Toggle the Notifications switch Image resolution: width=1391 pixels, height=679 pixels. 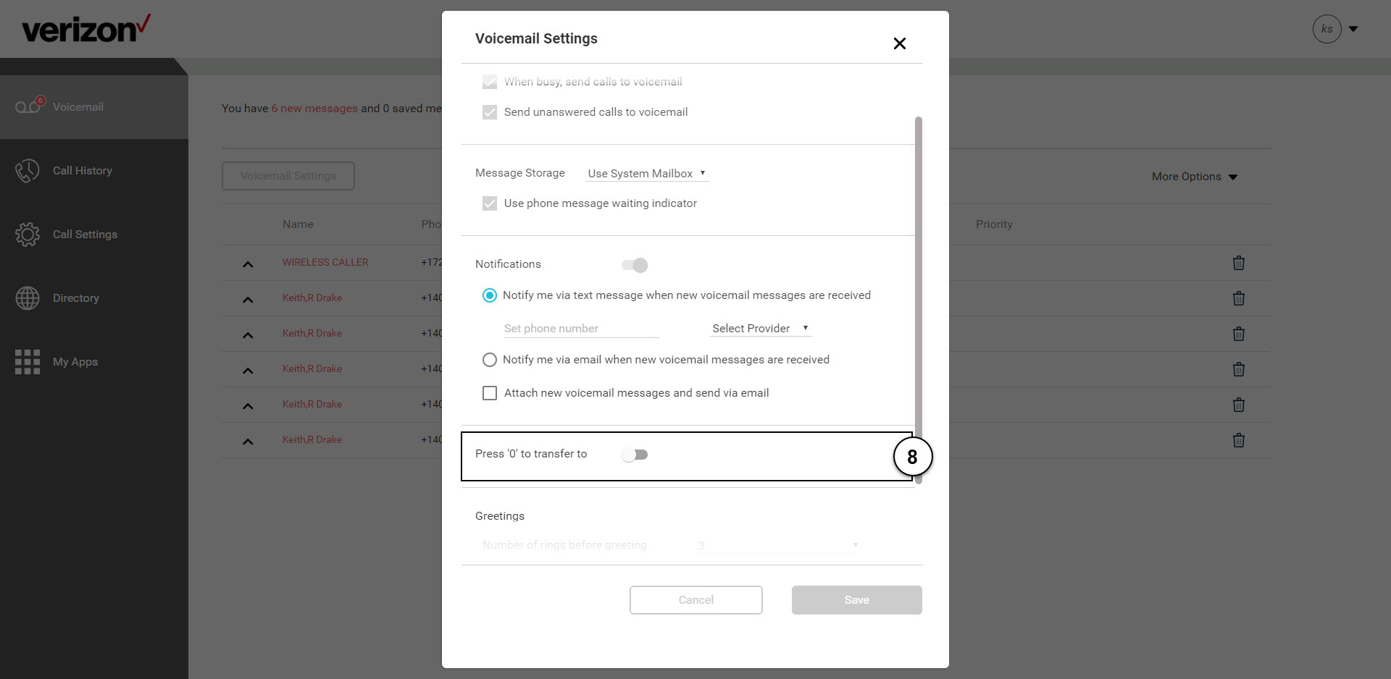tap(635, 265)
